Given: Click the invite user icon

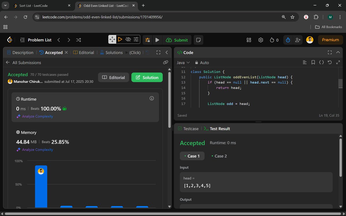Looking at the screenshot, I should 298,40.
